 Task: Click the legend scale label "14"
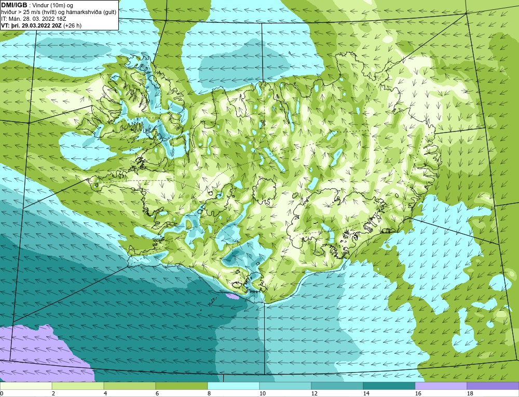pyautogui.click(x=366, y=394)
